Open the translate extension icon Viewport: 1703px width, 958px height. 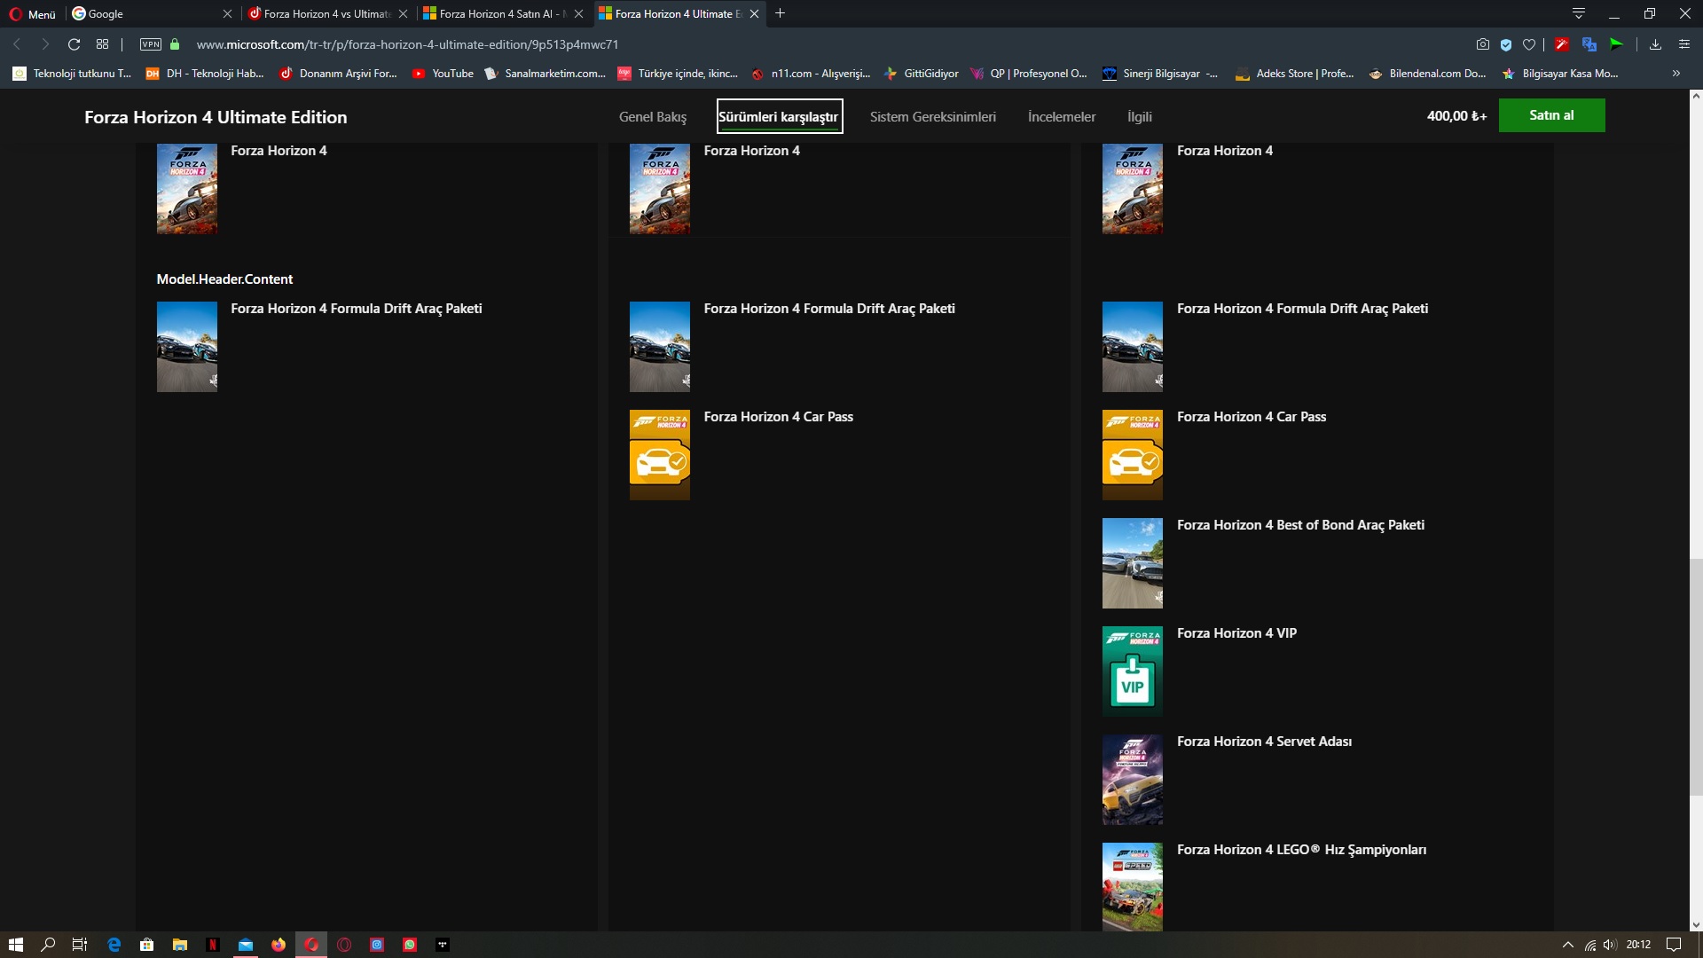click(1589, 44)
